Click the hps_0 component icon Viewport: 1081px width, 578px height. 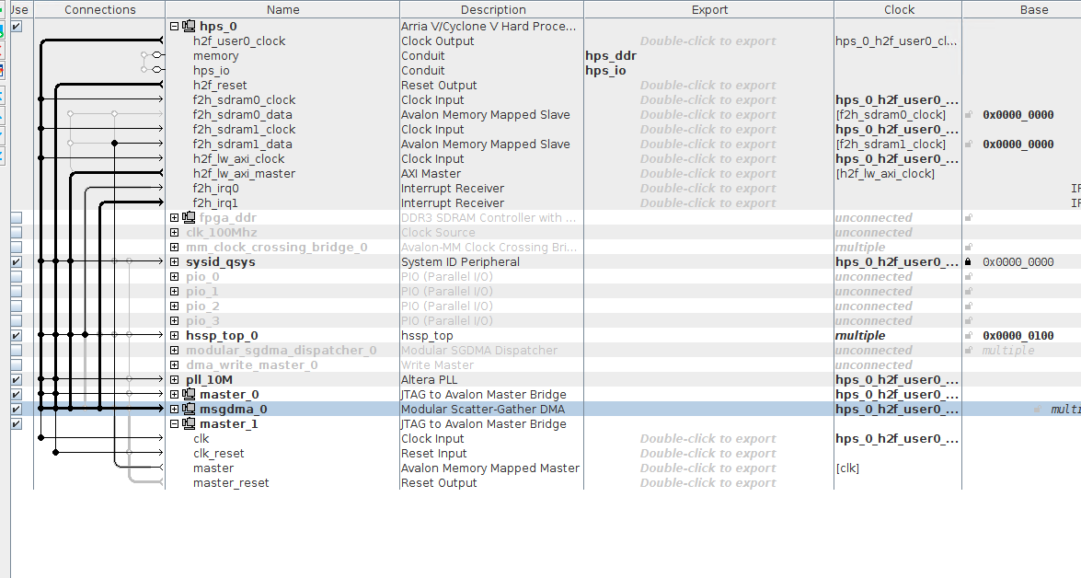point(190,27)
